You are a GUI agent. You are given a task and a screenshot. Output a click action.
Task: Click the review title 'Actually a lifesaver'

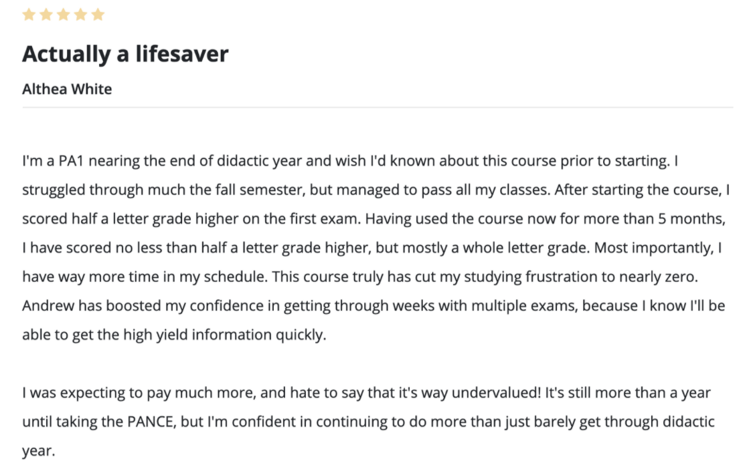tap(125, 54)
